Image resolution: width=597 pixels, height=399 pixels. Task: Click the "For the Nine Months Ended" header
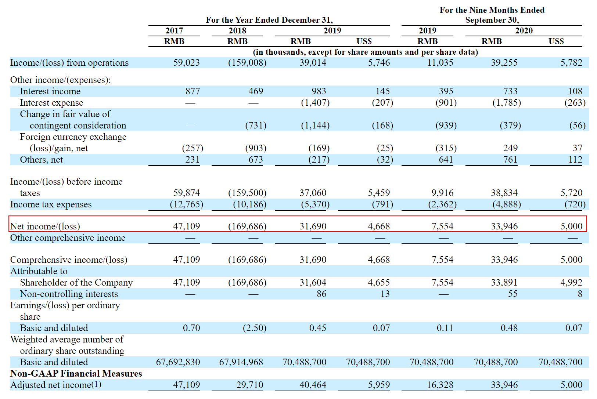point(492,10)
